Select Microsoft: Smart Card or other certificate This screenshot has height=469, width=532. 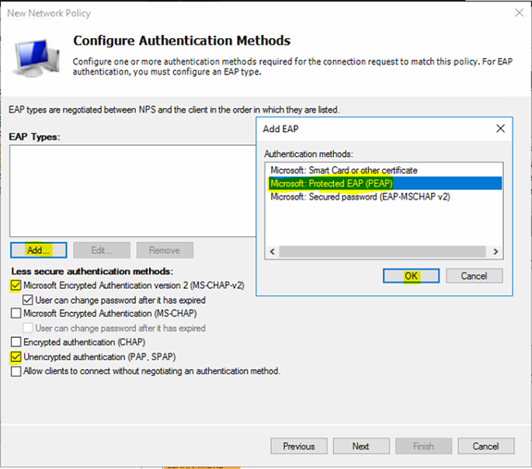tap(343, 170)
